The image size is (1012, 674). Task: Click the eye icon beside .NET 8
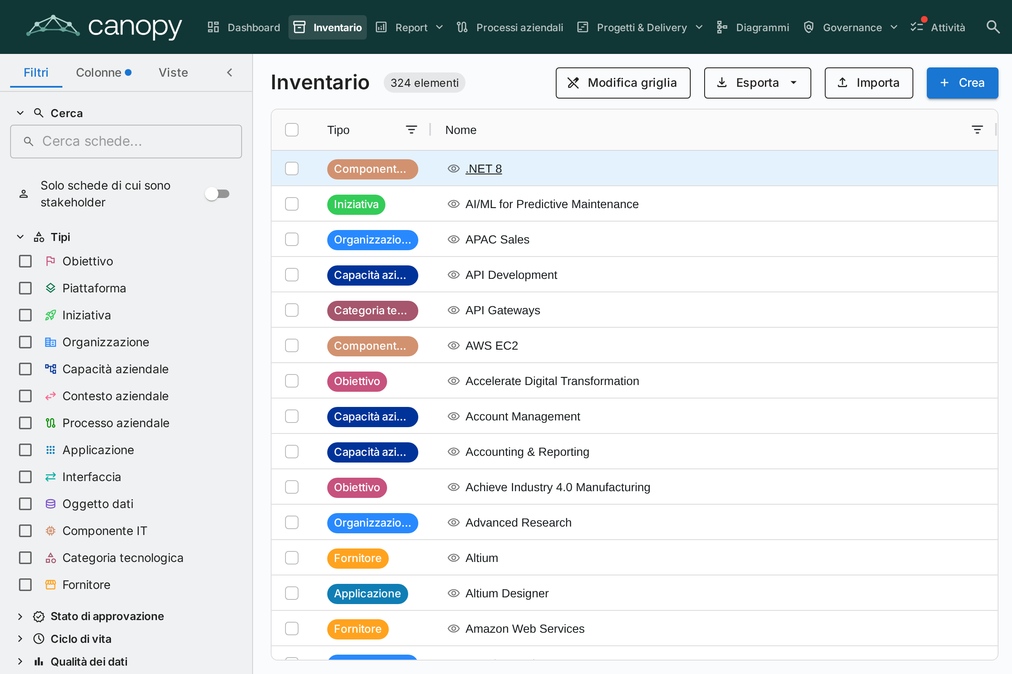(454, 169)
